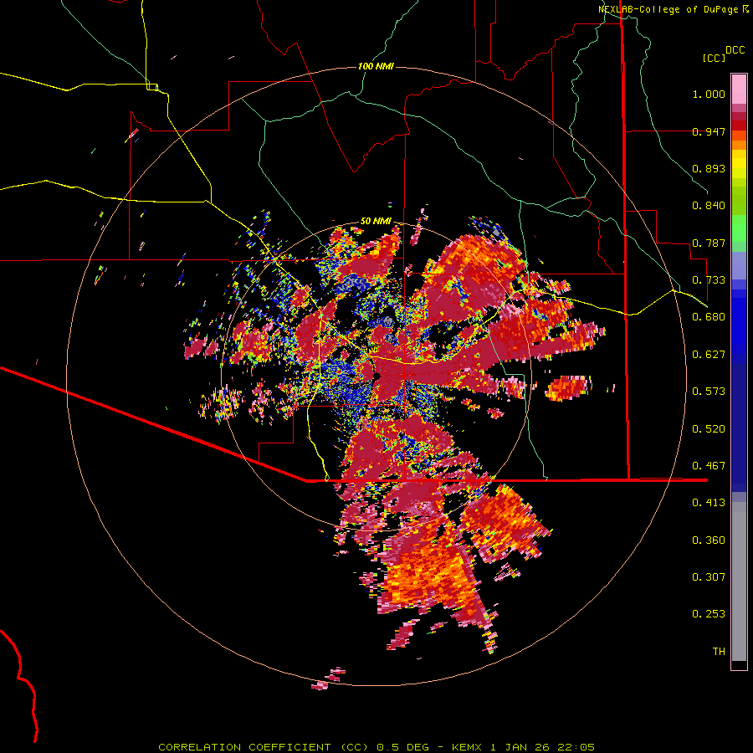Click the 50 NMI range ring label
Image resolution: width=753 pixels, height=753 pixels.
tap(376, 221)
